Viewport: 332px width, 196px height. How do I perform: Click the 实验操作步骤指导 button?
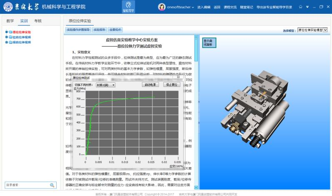pos(78,30)
